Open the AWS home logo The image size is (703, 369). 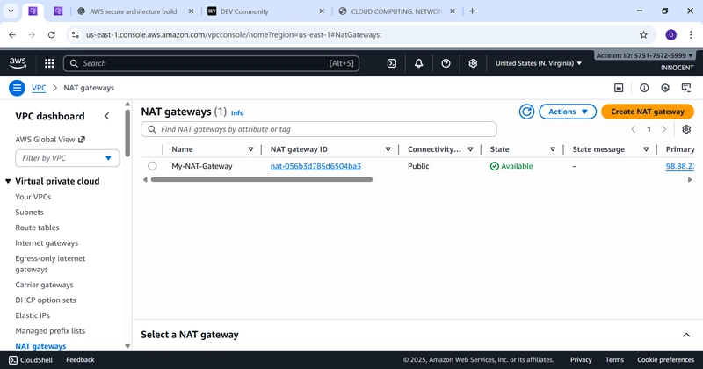(18, 63)
